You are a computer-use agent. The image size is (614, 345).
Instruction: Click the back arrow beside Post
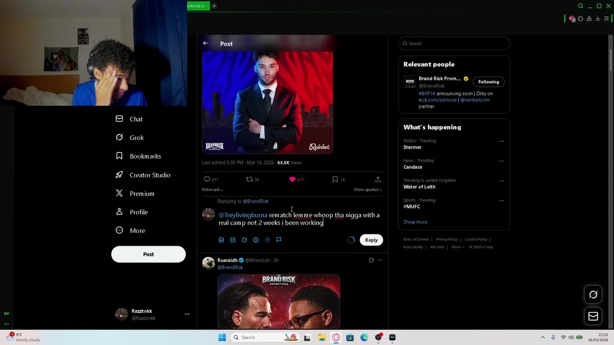[x=205, y=43]
